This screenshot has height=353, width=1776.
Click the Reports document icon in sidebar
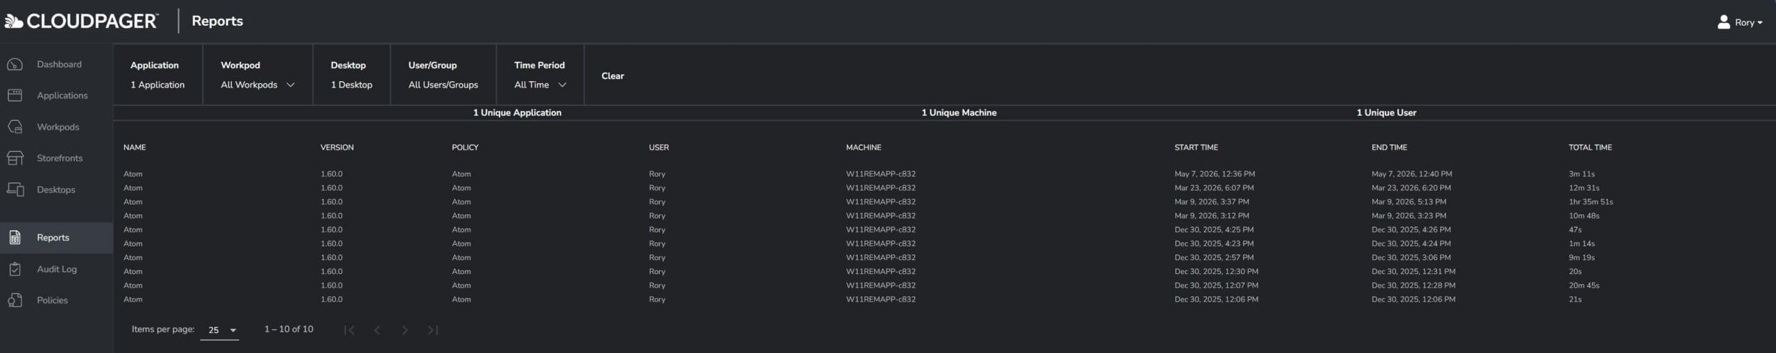point(15,238)
